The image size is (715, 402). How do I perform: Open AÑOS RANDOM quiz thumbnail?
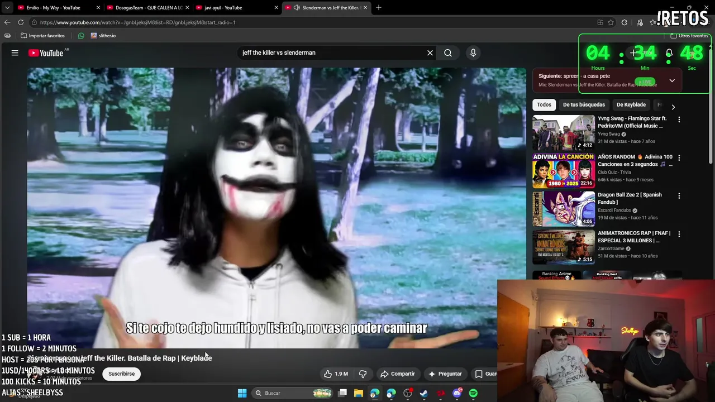click(564, 171)
